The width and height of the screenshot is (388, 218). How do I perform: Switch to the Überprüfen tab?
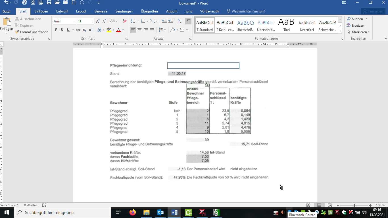coord(149,11)
